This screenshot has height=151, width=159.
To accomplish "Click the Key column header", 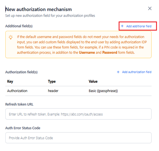I will (10, 81).
